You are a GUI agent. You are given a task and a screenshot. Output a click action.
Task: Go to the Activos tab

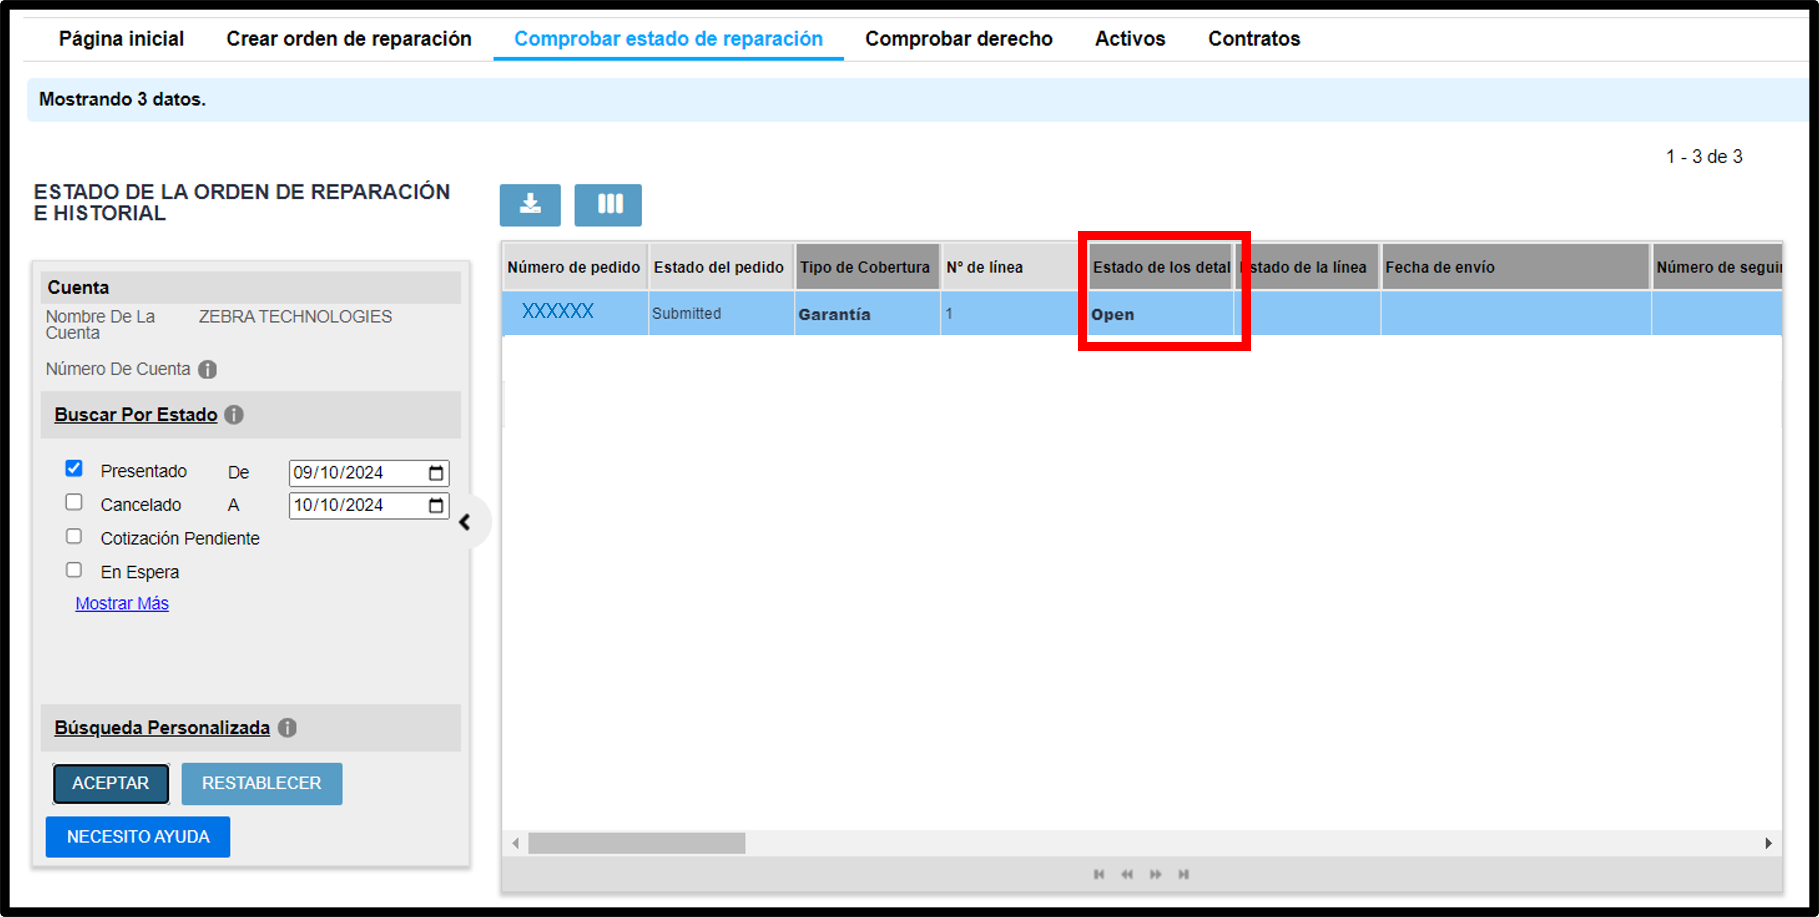tap(1130, 39)
